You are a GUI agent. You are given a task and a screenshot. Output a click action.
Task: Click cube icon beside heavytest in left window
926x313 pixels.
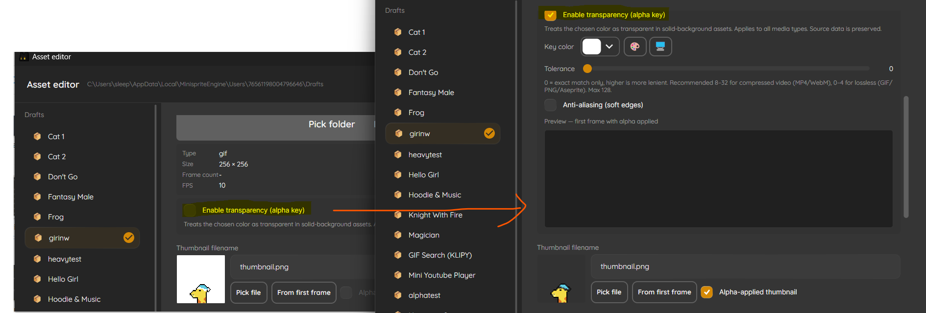coord(37,259)
